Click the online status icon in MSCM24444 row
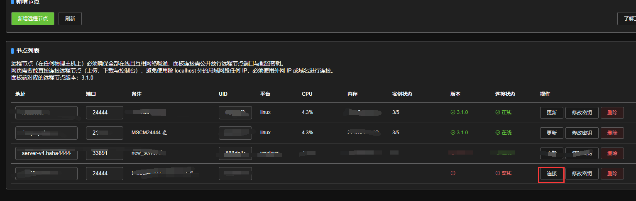Screen dimensions: 636x201 tap(498, 133)
